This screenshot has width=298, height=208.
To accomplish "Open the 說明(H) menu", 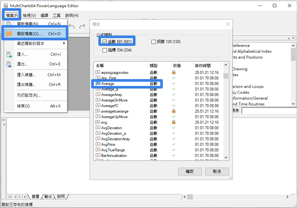I will 72,15.
